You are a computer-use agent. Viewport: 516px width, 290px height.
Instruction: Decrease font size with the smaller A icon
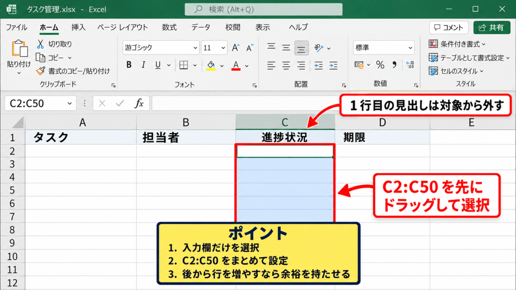(x=250, y=48)
